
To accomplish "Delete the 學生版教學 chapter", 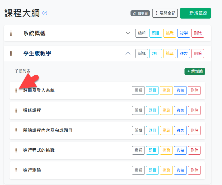I will pyautogui.click(x=197, y=53).
